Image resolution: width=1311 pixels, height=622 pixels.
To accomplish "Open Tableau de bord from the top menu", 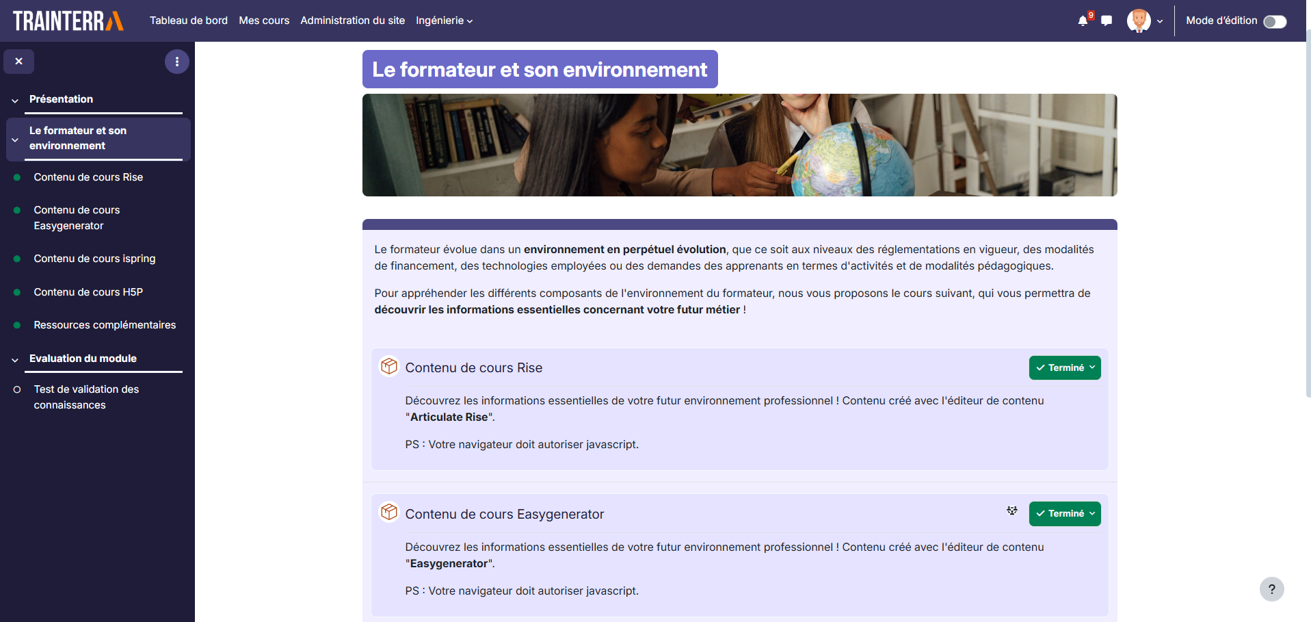I will [x=189, y=21].
